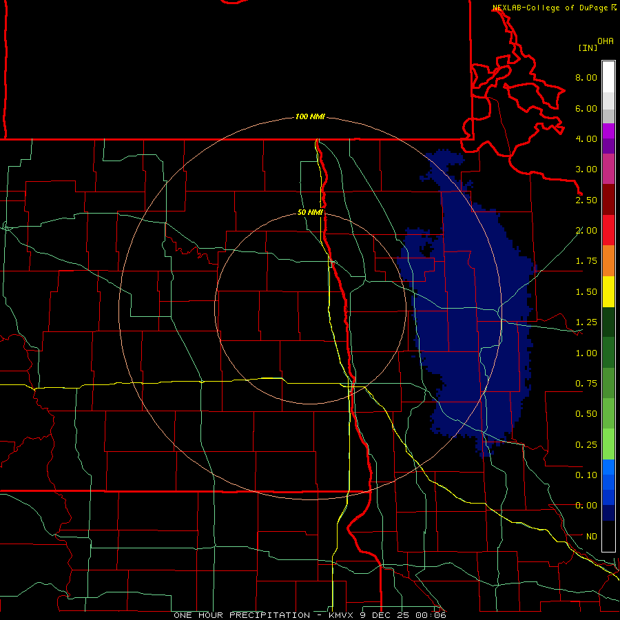Screen dimensions: 620x620
Task: Click the 0.10 legend value
Action: tap(586, 475)
